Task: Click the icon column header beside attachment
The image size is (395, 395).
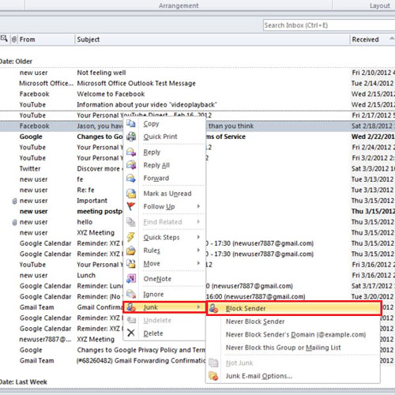Action: tap(4, 39)
